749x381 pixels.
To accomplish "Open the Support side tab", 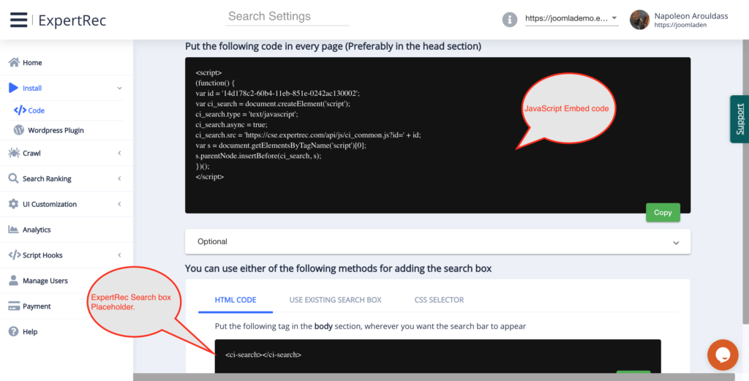I will coord(739,119).
